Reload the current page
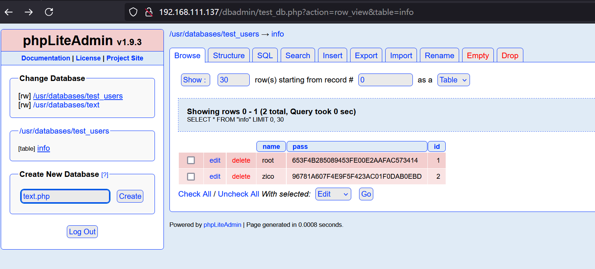This screenshot has width=595, height=269. pyautogui.click(x=49, y=12)
